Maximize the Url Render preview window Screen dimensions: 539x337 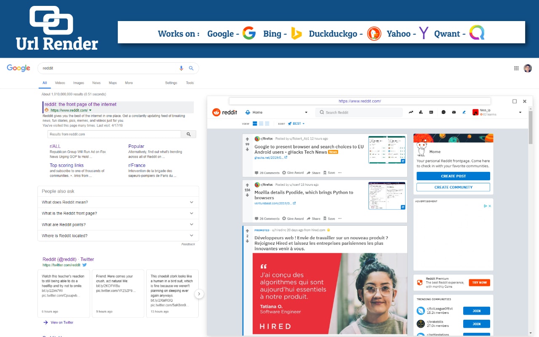click(515, 102)
